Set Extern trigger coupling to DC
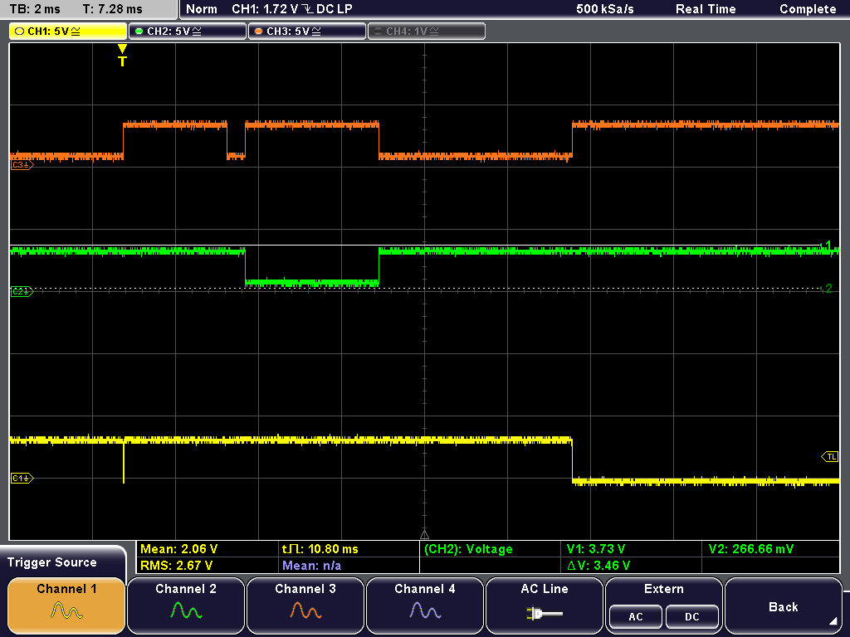Image resolution: width=850 pixels, height=637 pixels. [x=691, y=616]
